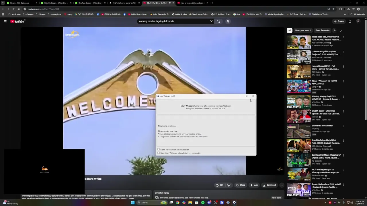The height and width of the screenshot is (206, 367).
Task: Click the Create button
Action: [x=339, y=21]
